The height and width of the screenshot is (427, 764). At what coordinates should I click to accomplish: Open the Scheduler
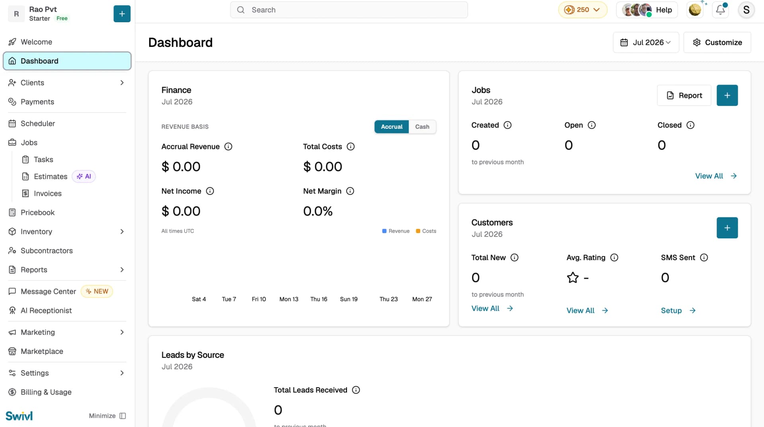point(67,124)
